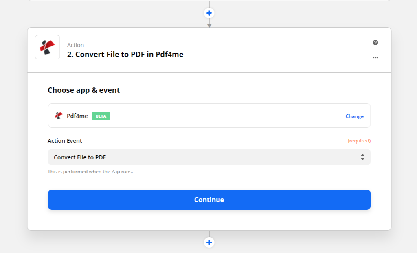Screen dimensions: 417x253
Task: Click the plus button above the action step
Action: click(209, 13)
